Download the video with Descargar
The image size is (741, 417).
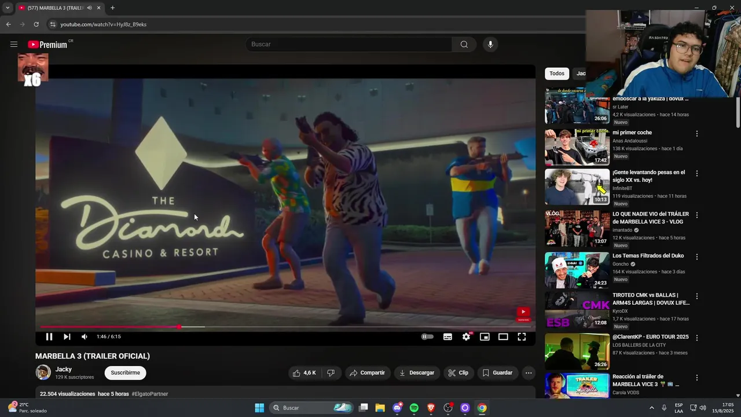coord(416,373)
